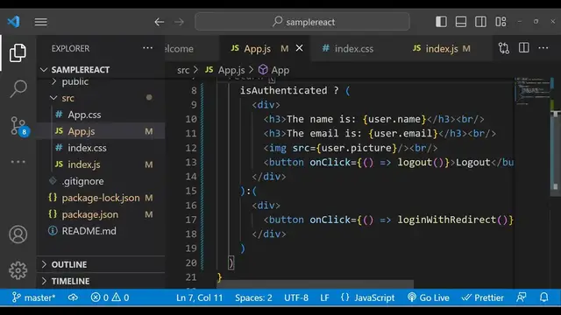Screen dimensions: 561x315
Task: Click the Prettier status bar item
Action: click(x=482, y=297)
